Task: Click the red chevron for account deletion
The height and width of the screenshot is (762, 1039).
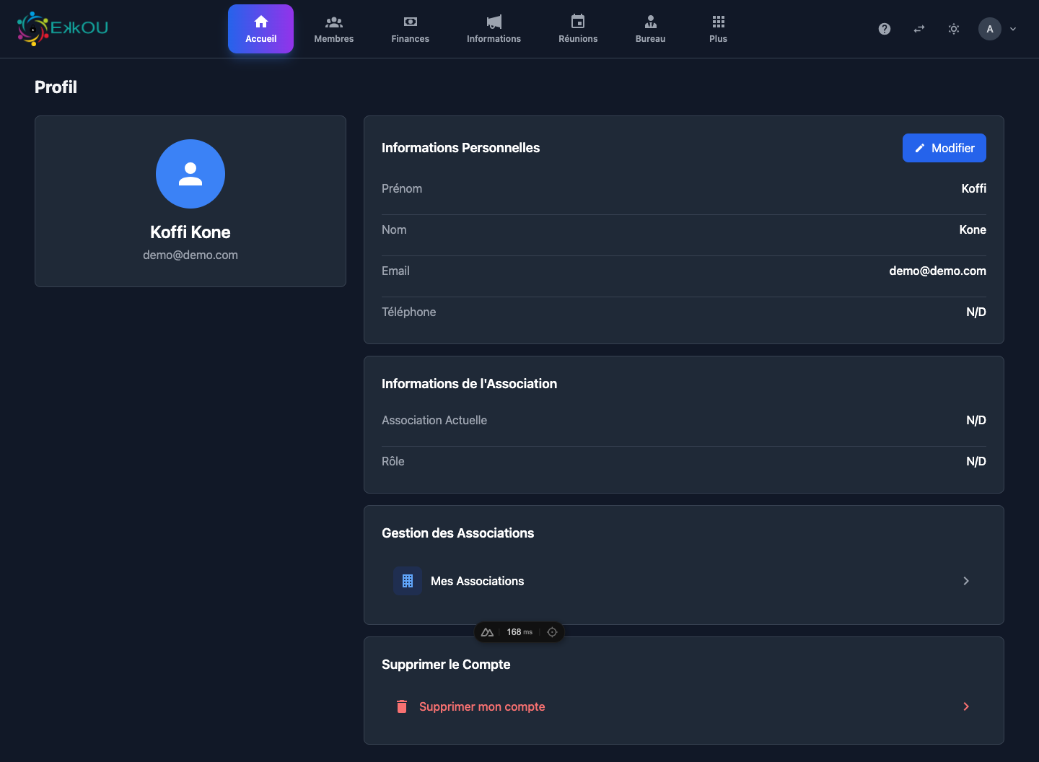Action: (966, 706)
